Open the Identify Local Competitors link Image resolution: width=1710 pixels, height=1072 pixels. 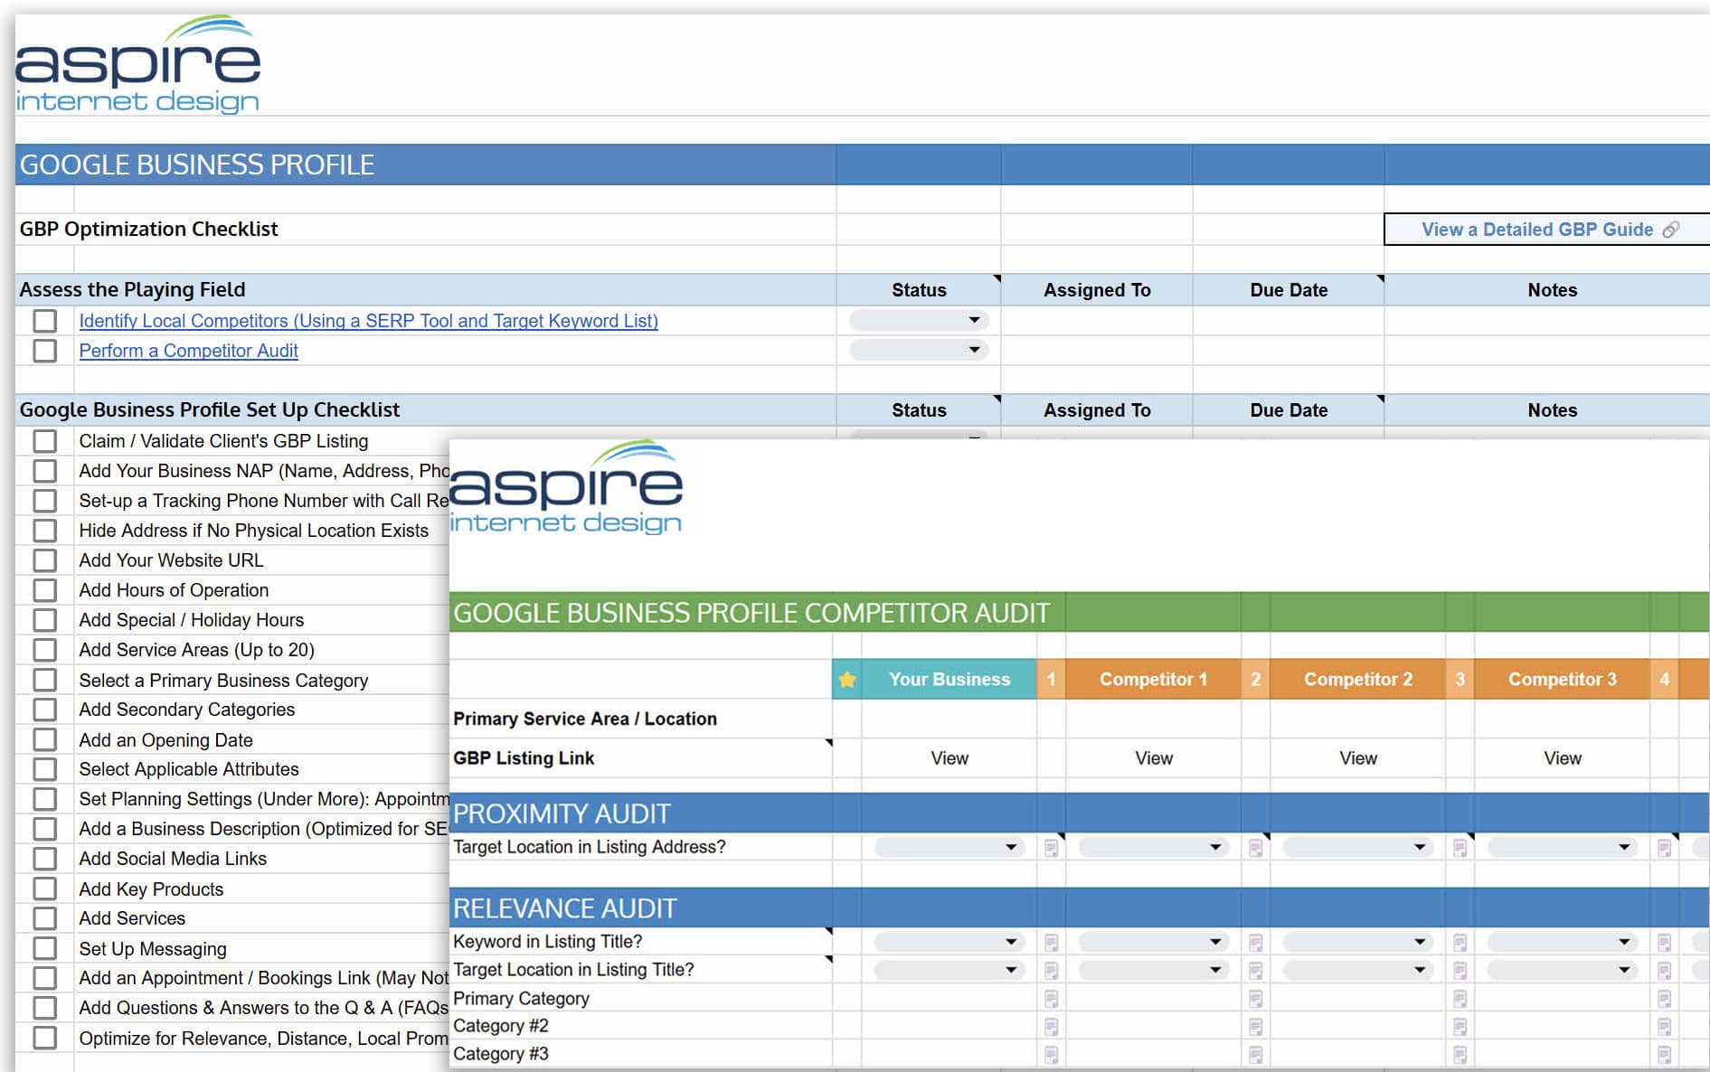coord(368,321)
